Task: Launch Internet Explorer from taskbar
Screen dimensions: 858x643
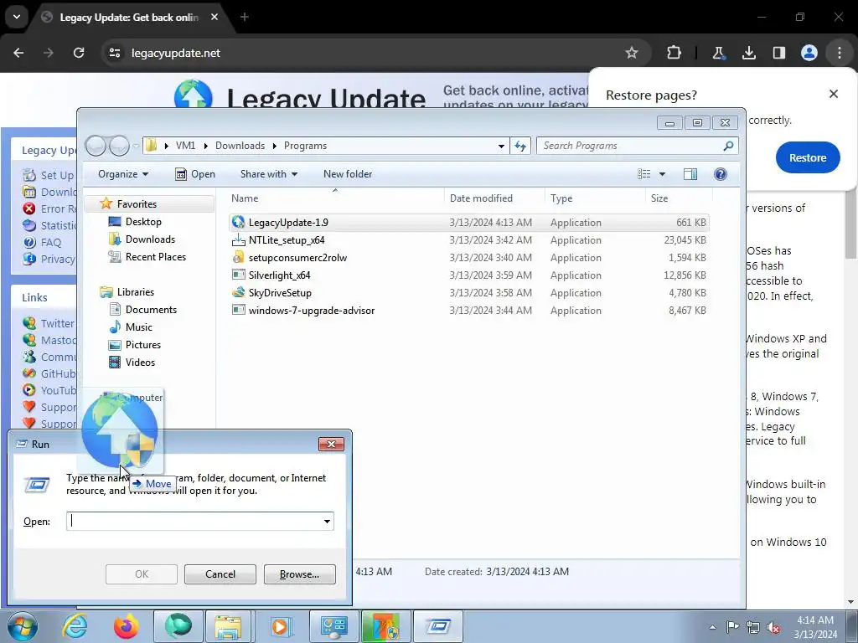Action: (x=74, y=626)
